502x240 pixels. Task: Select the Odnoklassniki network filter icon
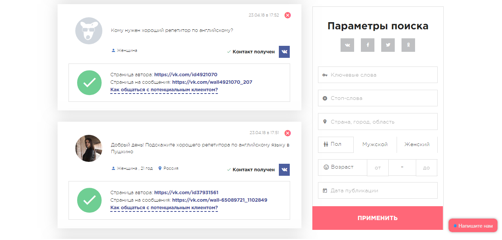point(408,45)
